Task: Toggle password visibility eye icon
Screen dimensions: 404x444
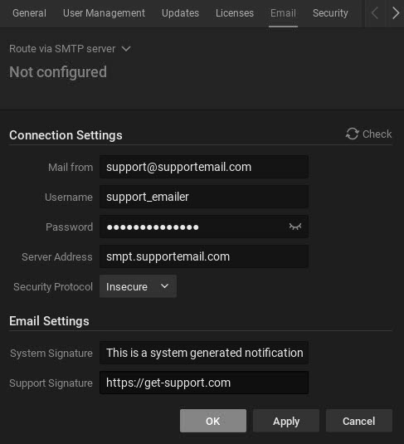Action: tap(295, 227)
